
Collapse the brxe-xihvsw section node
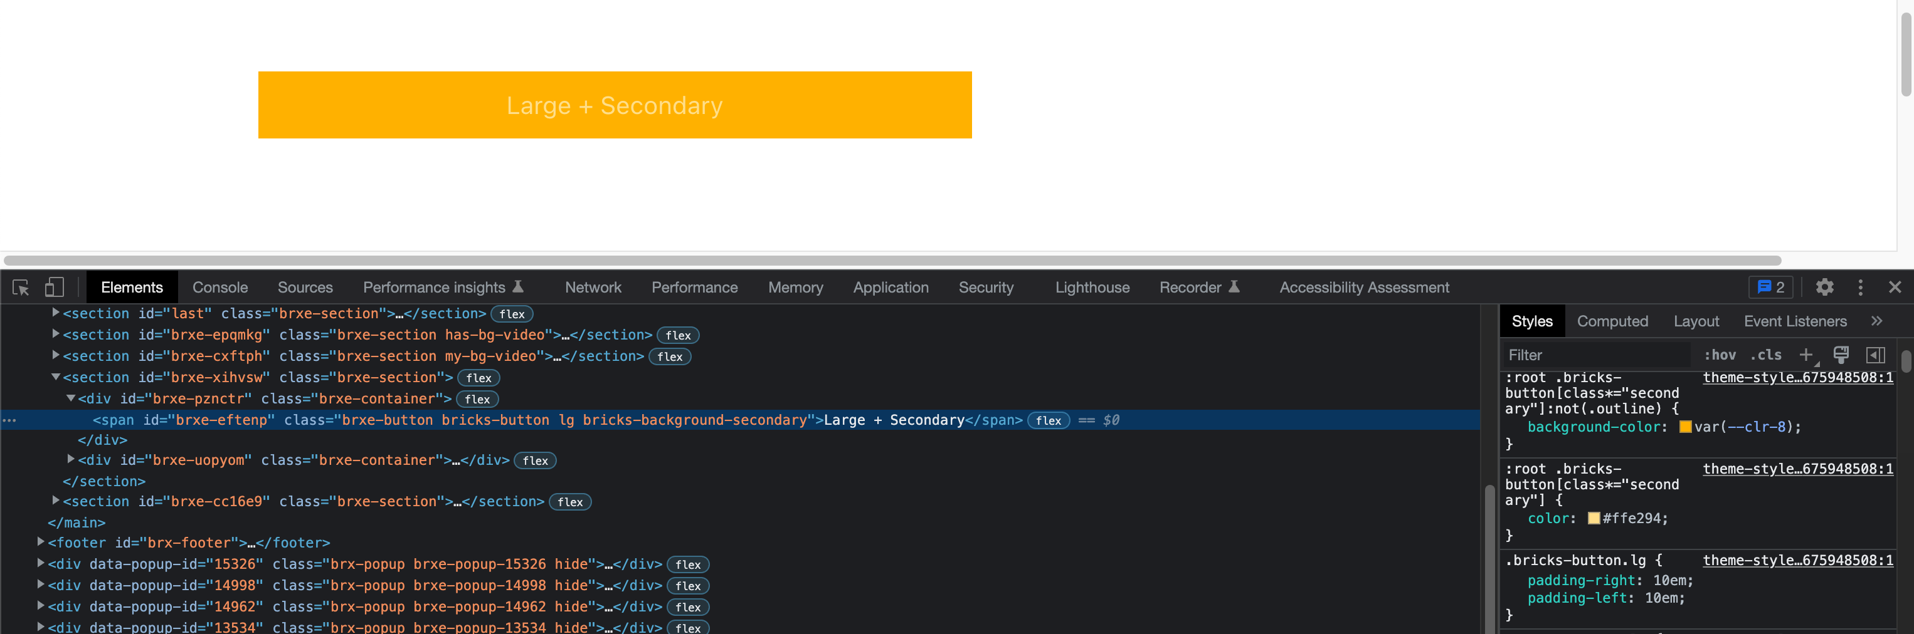point(56,377)
